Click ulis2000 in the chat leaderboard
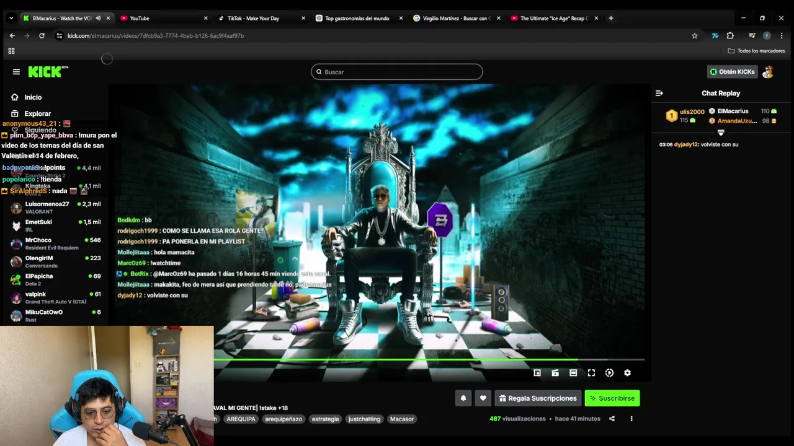 [692, 111]
